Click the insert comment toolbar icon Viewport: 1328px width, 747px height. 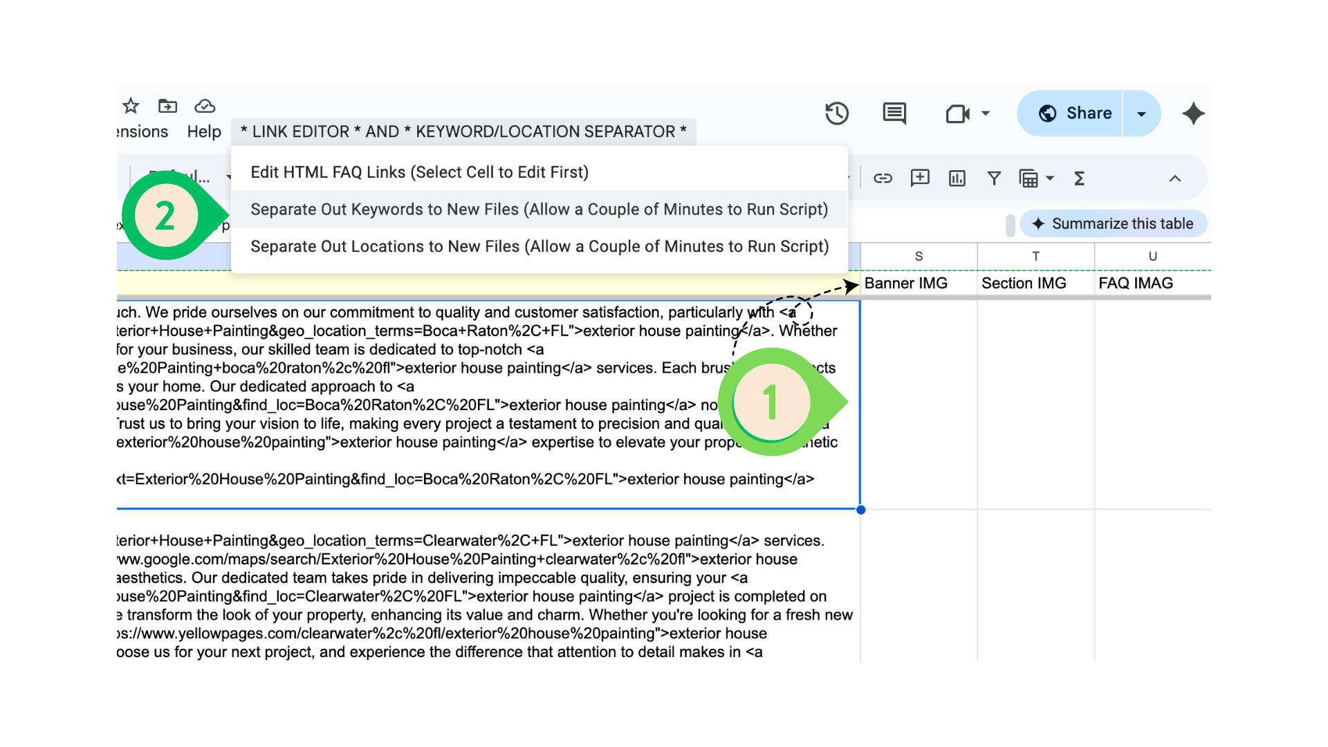920,178
